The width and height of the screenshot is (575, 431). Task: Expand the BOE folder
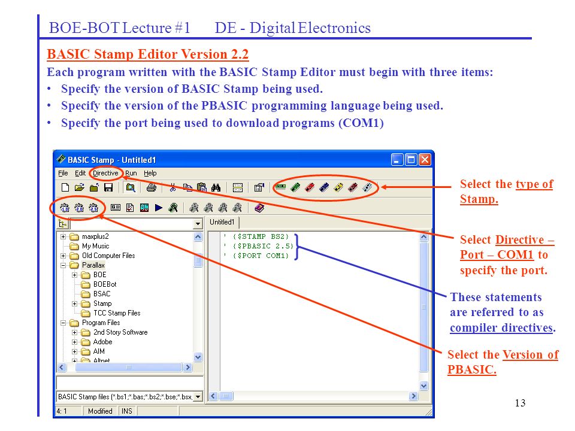[x=74, y=275]
